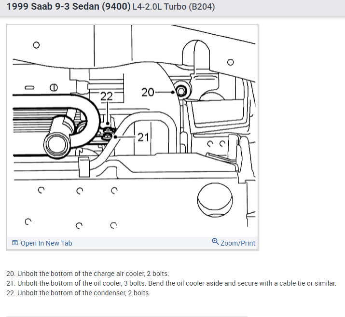Click the open hose end in diagram
Image resolution: width=345 pixels, height=317 pixels.
pyautogui.click(x=57, y=145)
